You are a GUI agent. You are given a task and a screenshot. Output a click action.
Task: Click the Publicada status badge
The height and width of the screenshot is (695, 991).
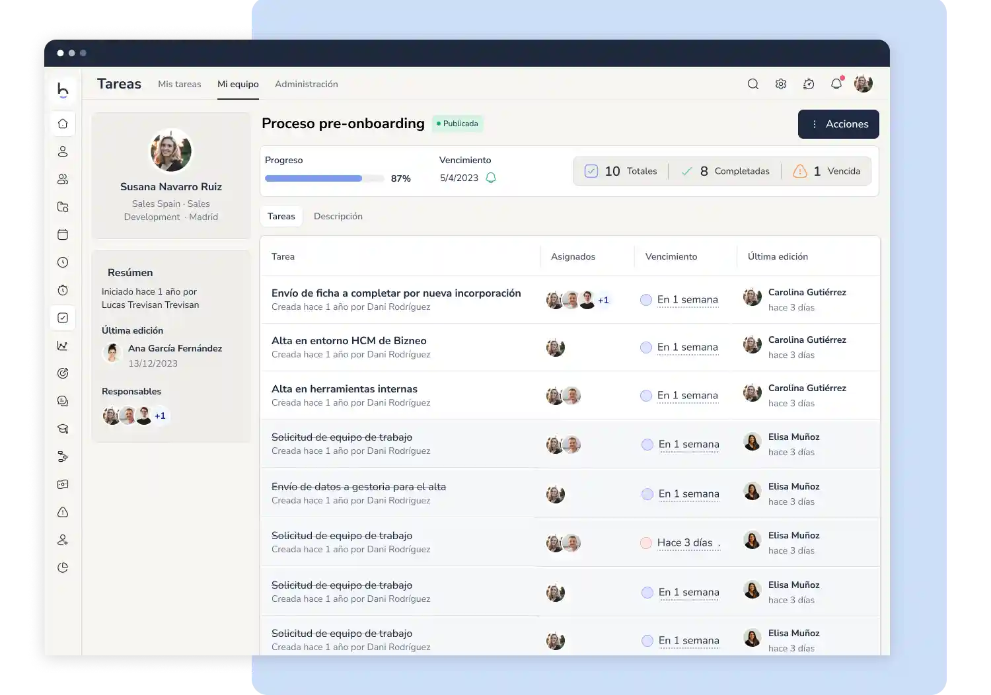click(x=458, y=124)
